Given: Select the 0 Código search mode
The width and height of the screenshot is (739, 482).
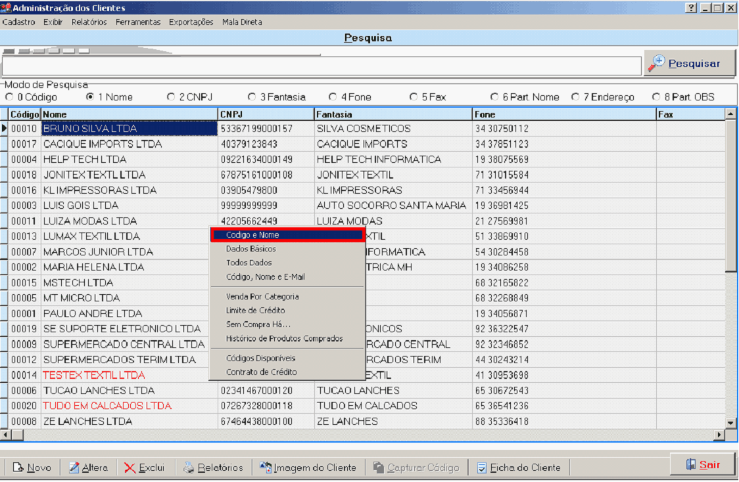Looking at the screenshot, I should (9, 97).
